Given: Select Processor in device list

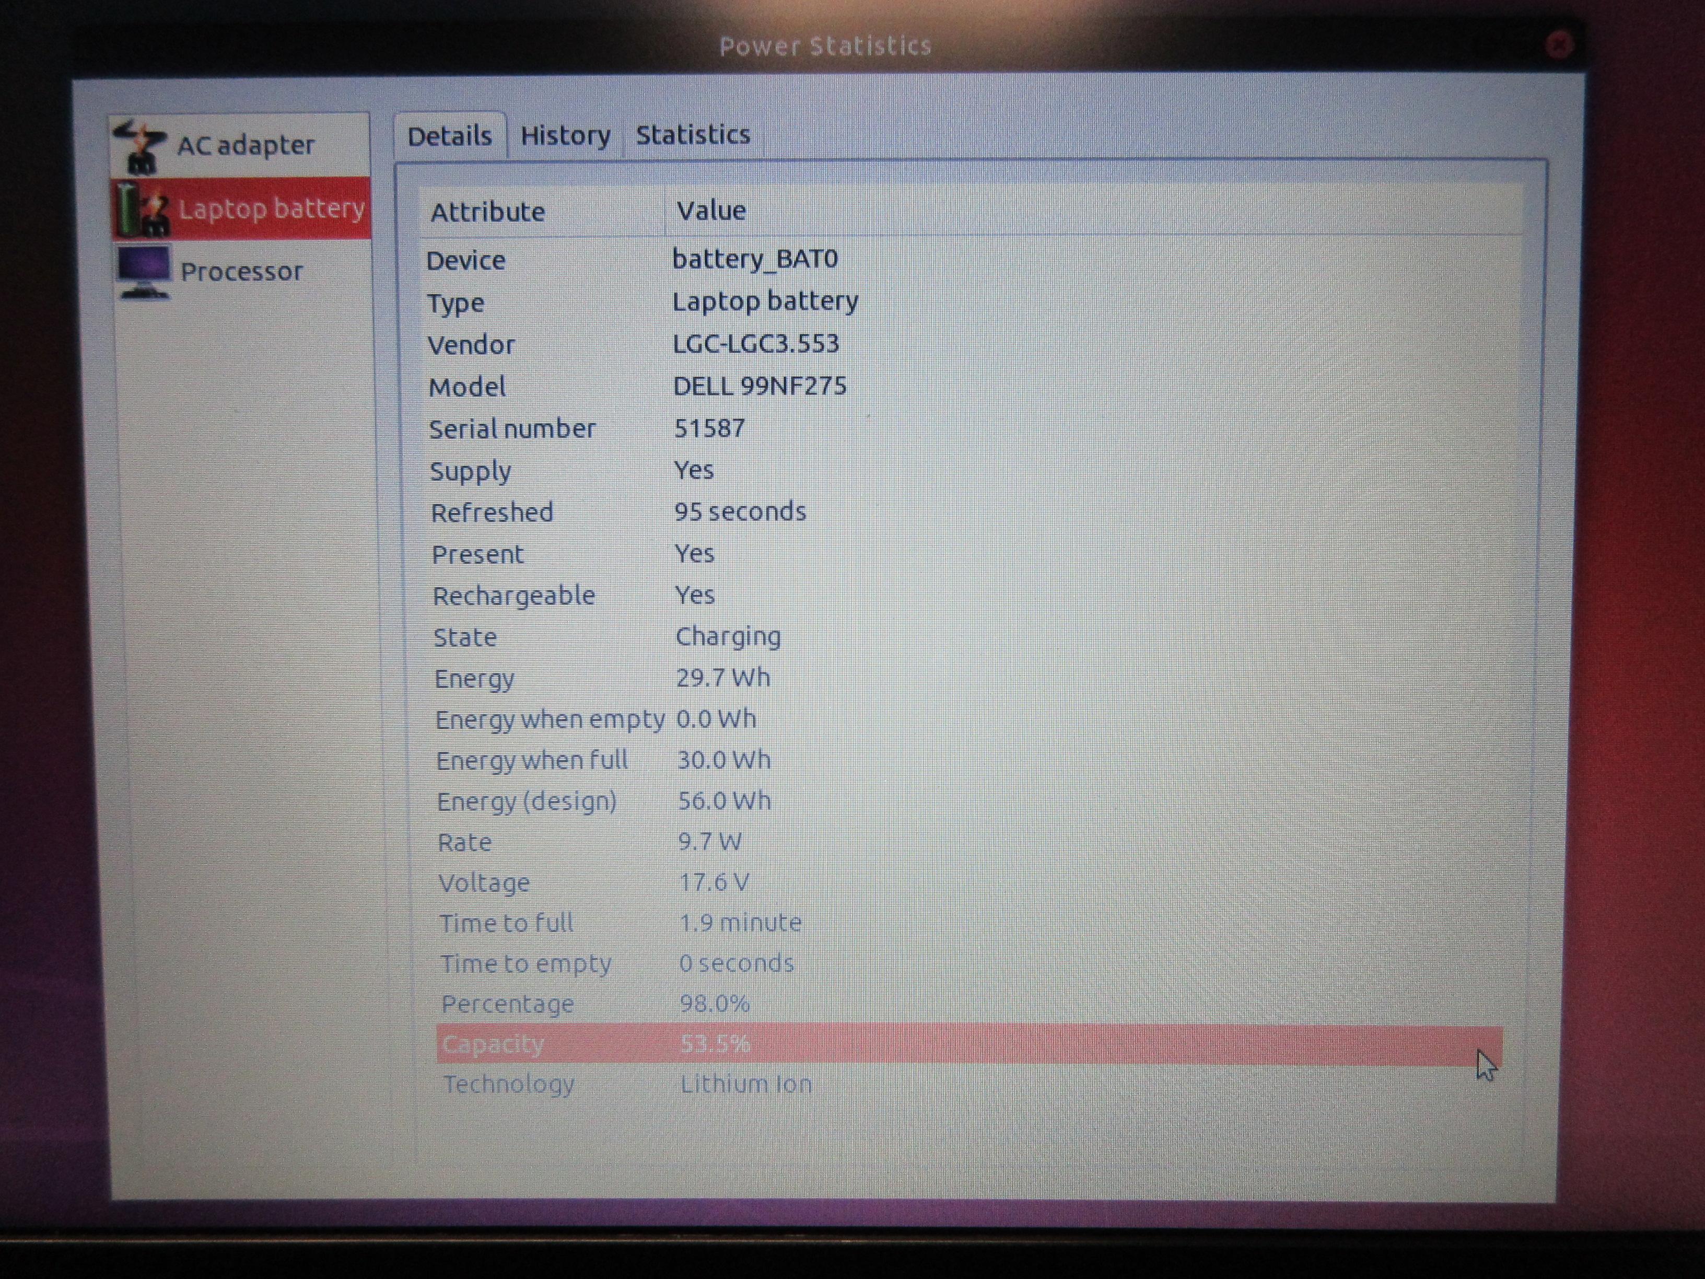Looking at the screenshot, I should coord(241,272).
